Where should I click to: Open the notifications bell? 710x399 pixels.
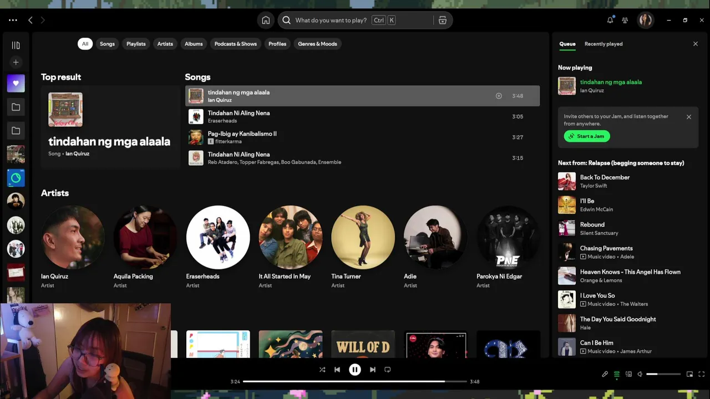[x=610, y=20]
